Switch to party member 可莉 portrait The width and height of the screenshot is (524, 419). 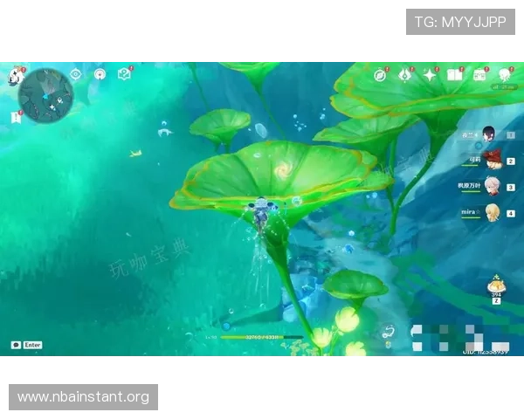(x=493, y=160)
